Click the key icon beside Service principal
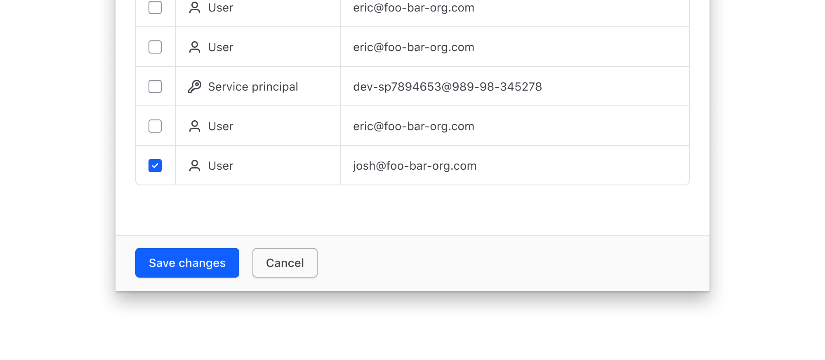The width and height of the screenshot is (825, 360). 194,86
